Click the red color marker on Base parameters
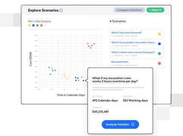The height and width of the screenshot is (136, 183). point(159,63)
